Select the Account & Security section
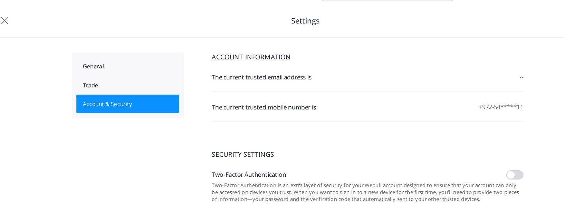 pyautogui.click(x=128, y=104)
